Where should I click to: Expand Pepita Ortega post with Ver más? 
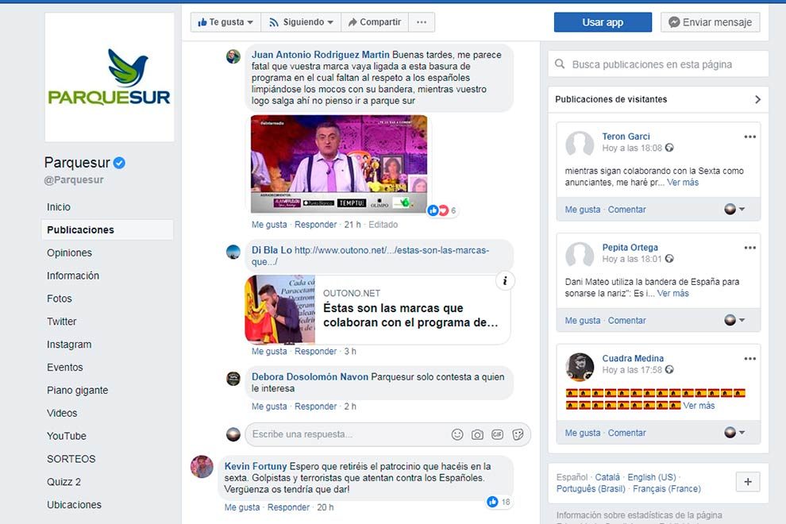pos(672,293)
